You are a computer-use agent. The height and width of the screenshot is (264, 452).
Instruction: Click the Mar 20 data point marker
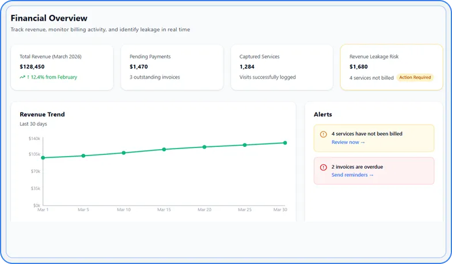pyautogui.click(x=204, y=147)
